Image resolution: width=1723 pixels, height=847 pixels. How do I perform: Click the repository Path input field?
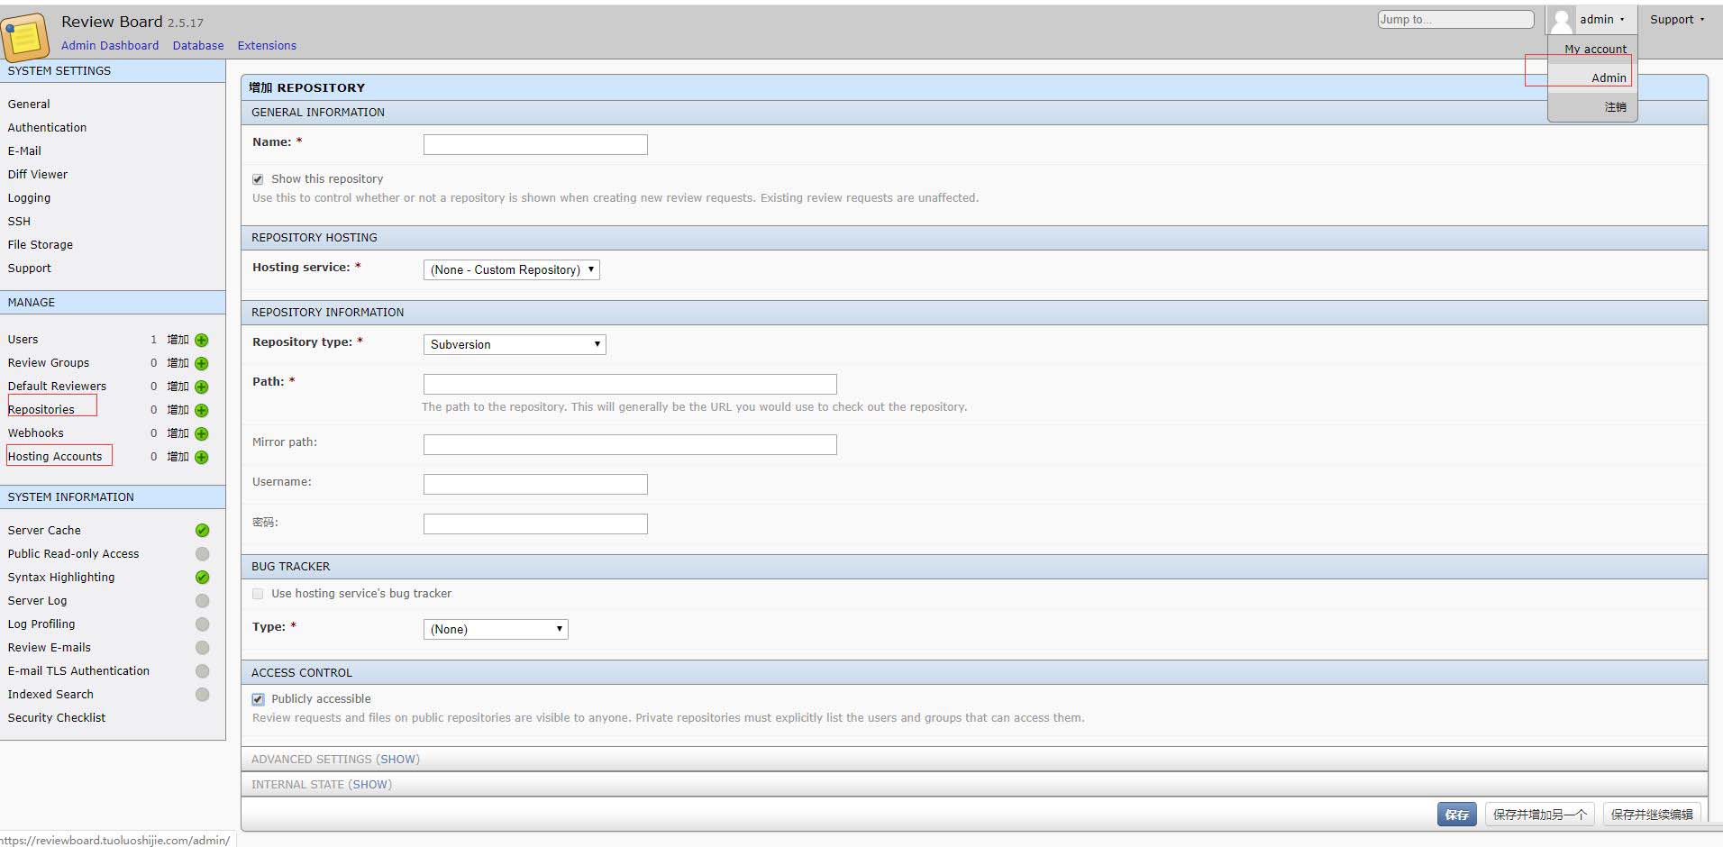click(x=630, y=384)
